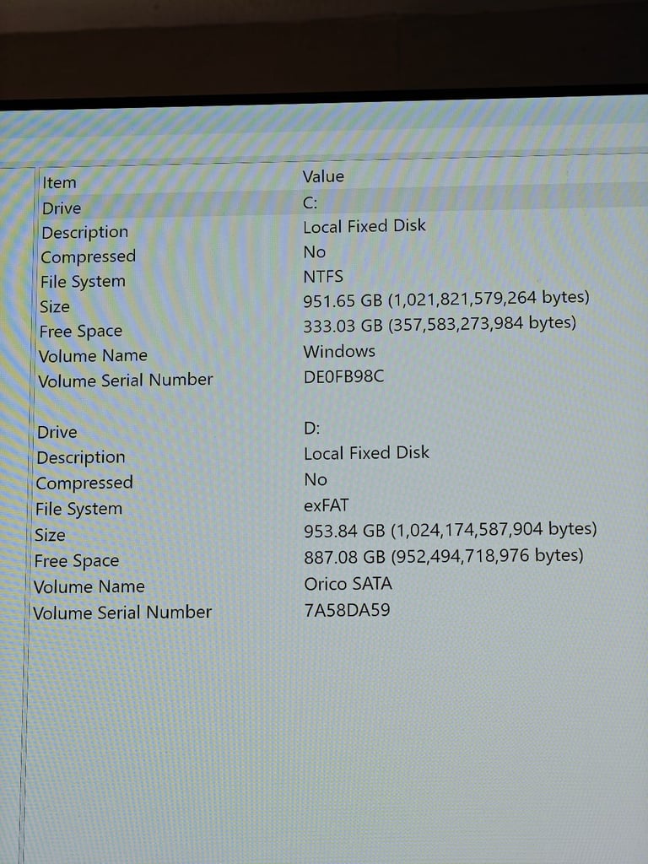648x864 pixels.
Task: Select the drive value C:
Action: coord(310,202)
